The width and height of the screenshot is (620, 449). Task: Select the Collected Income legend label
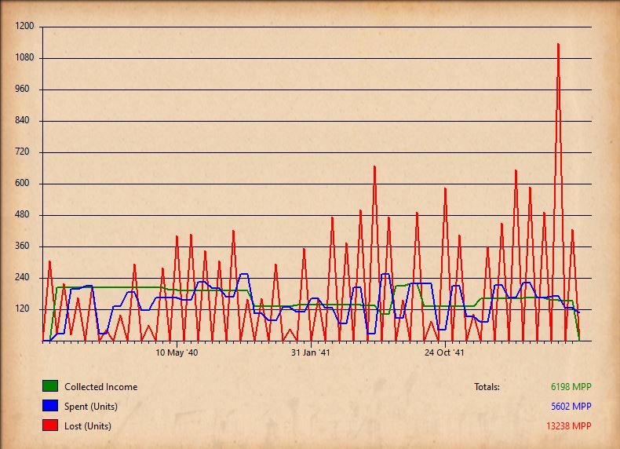pyautogui.click(x=100, y=387)
